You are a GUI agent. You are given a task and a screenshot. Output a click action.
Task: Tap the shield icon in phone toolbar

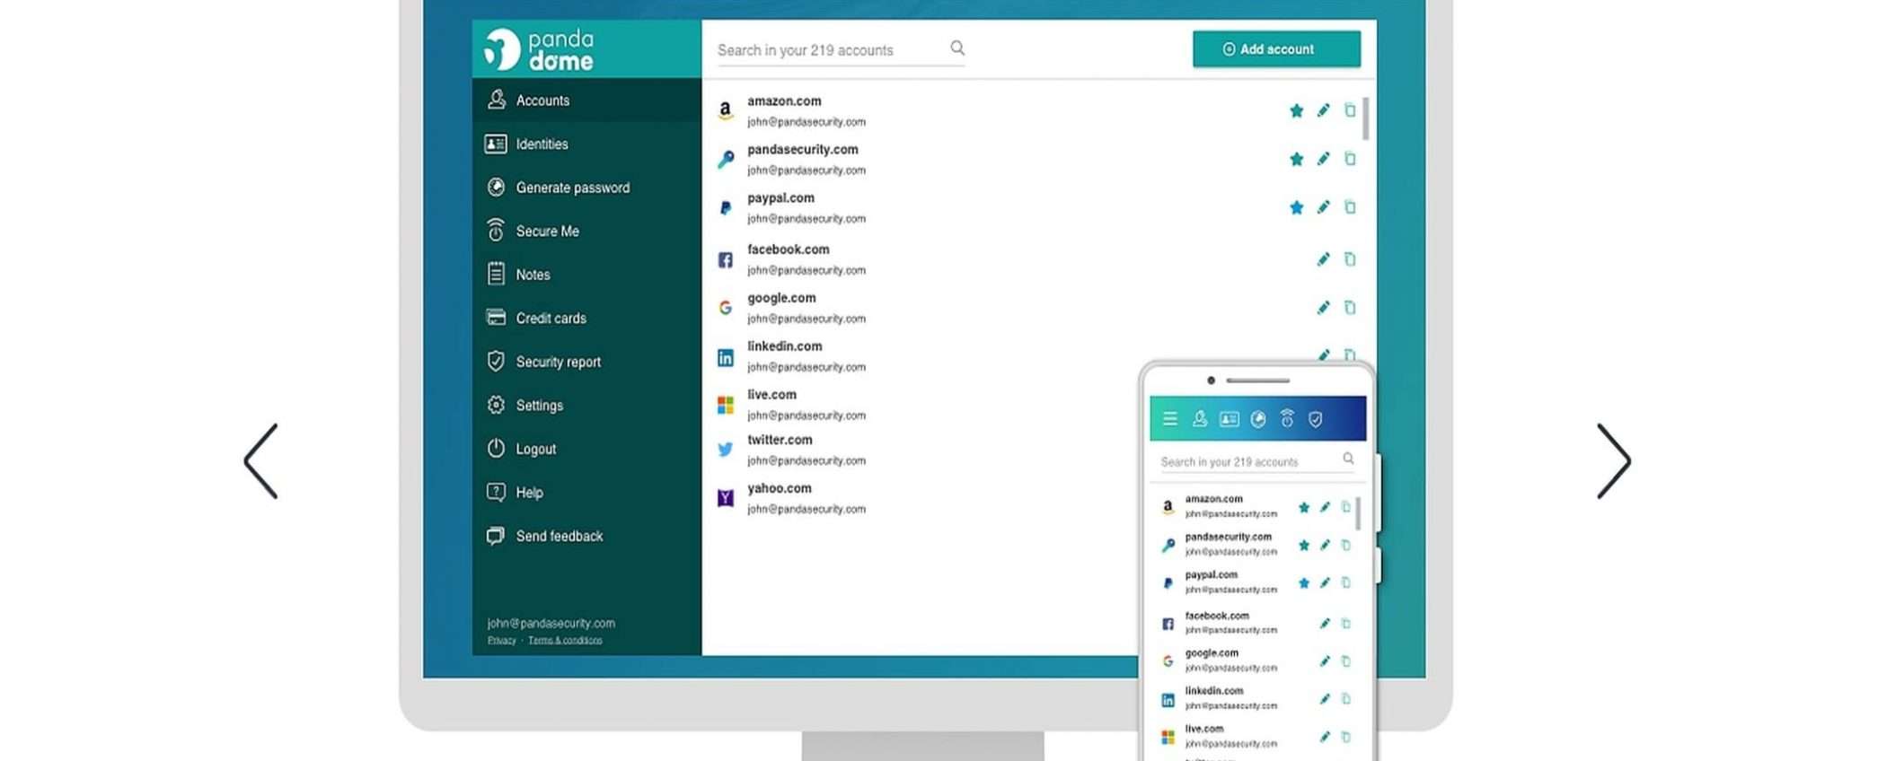[1316, 419]
